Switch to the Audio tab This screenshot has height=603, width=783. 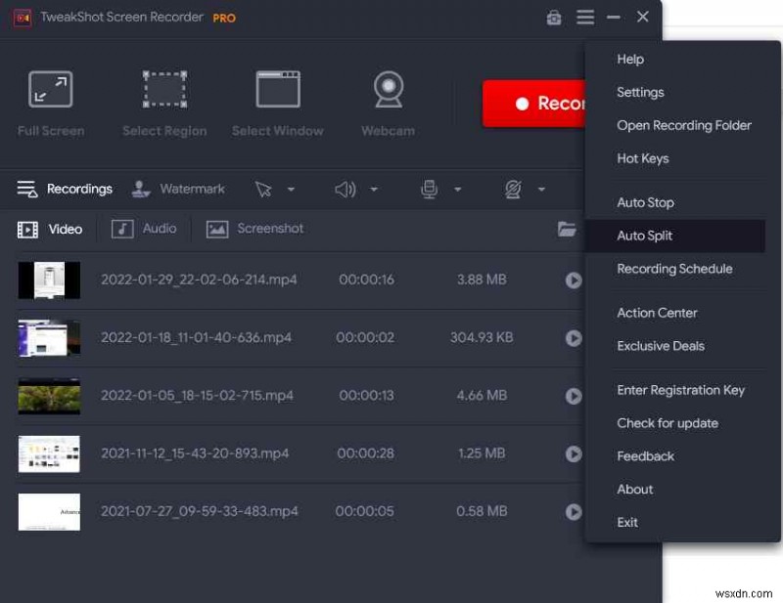[x=144, y=229]
